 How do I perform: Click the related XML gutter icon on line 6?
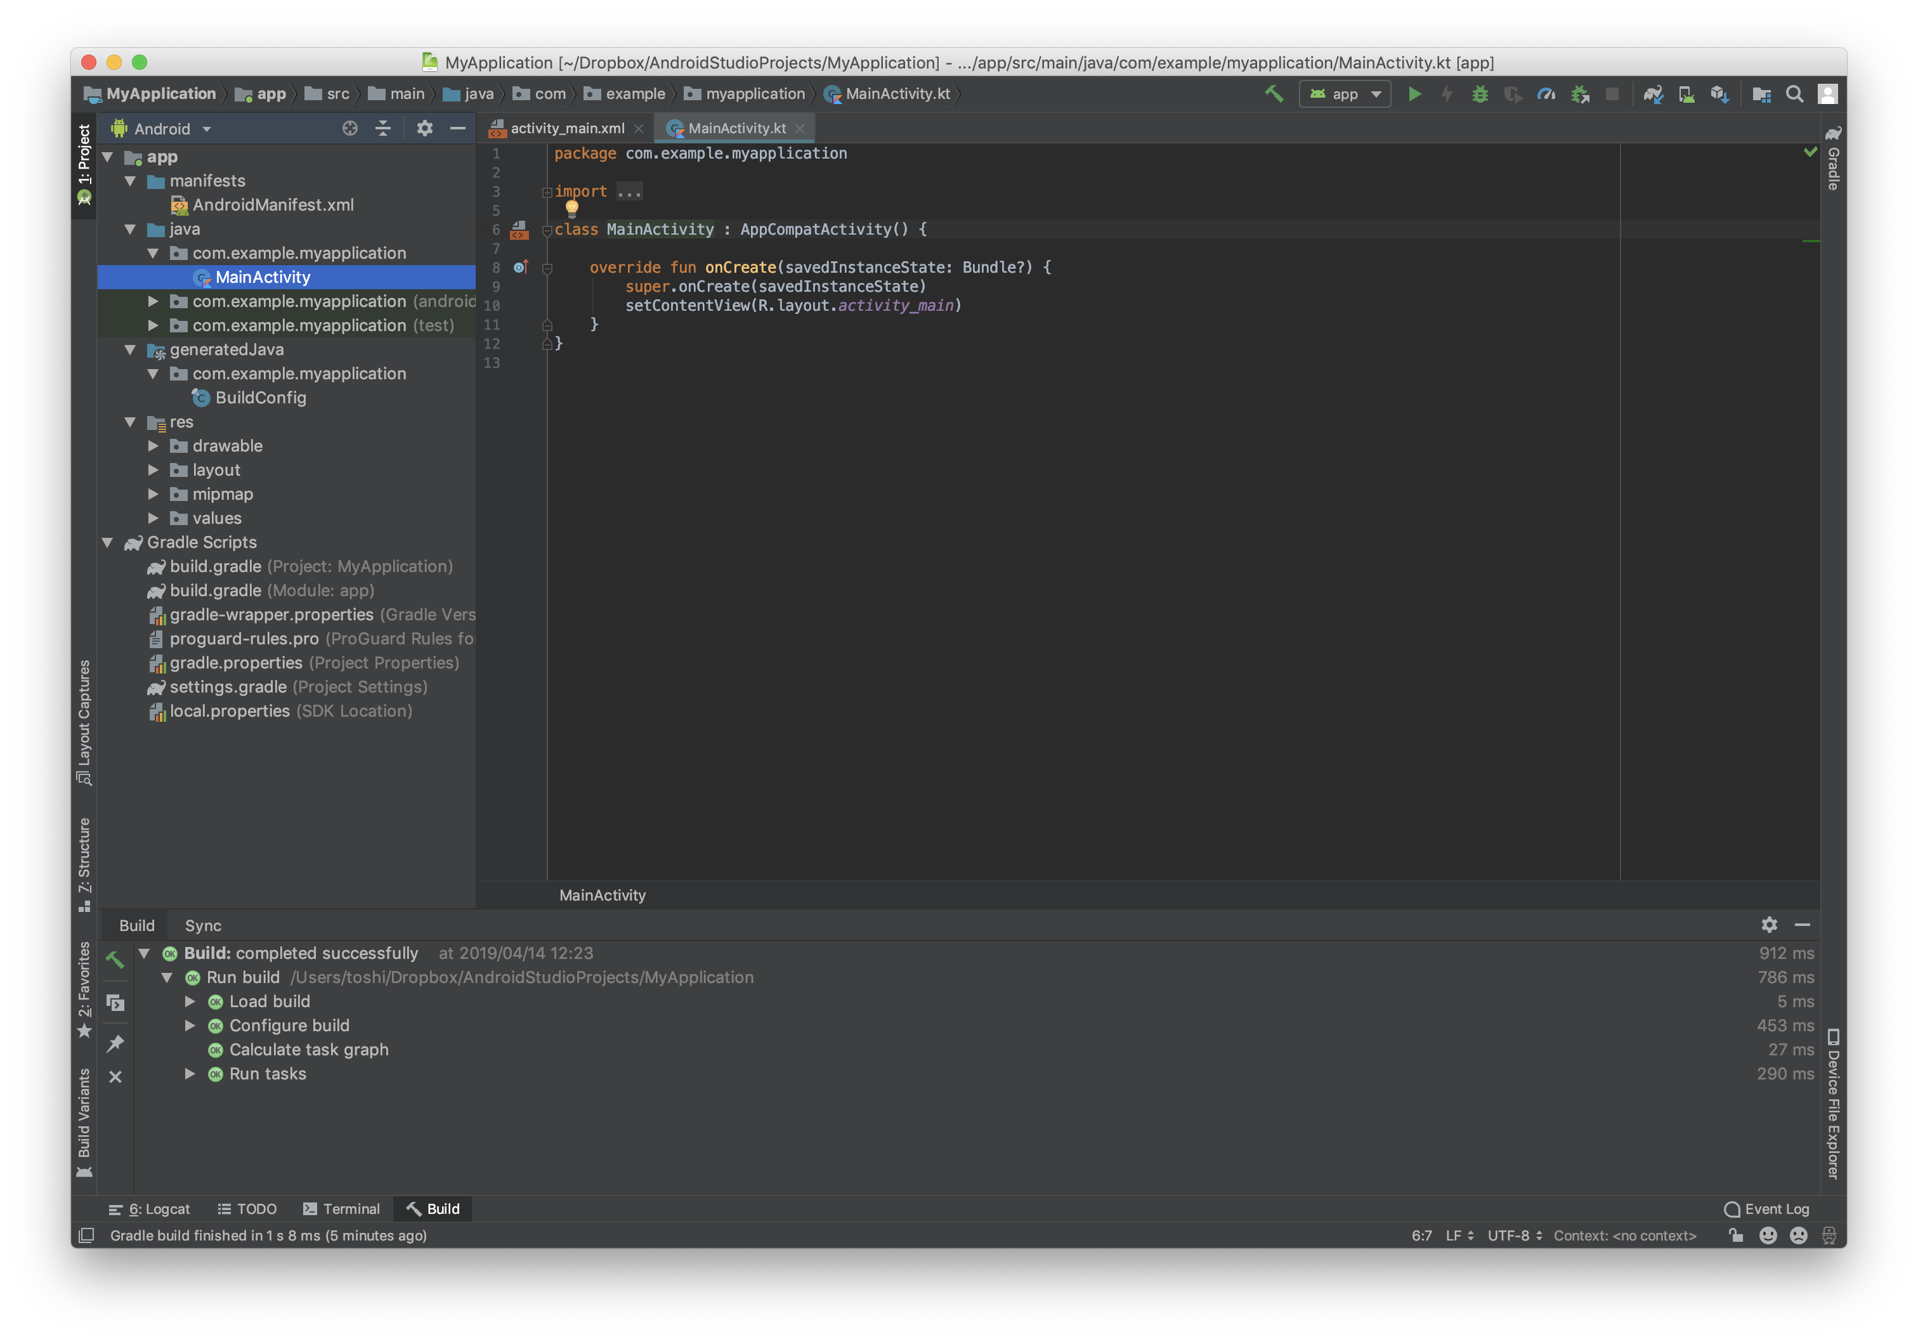pyautogui.click(x=519, y=230)
